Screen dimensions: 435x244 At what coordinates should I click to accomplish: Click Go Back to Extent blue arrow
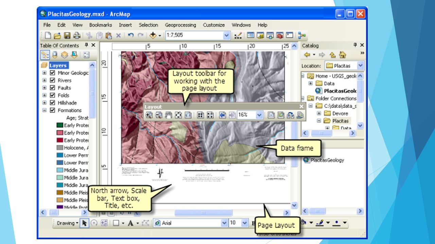pyautogui.click(x=222, y=115)
